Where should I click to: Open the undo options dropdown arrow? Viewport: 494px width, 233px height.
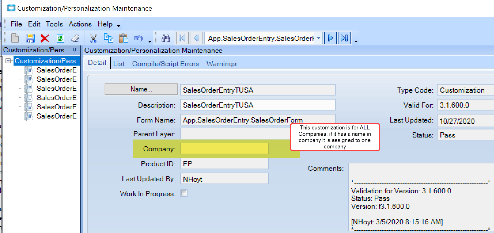[150, 41]
